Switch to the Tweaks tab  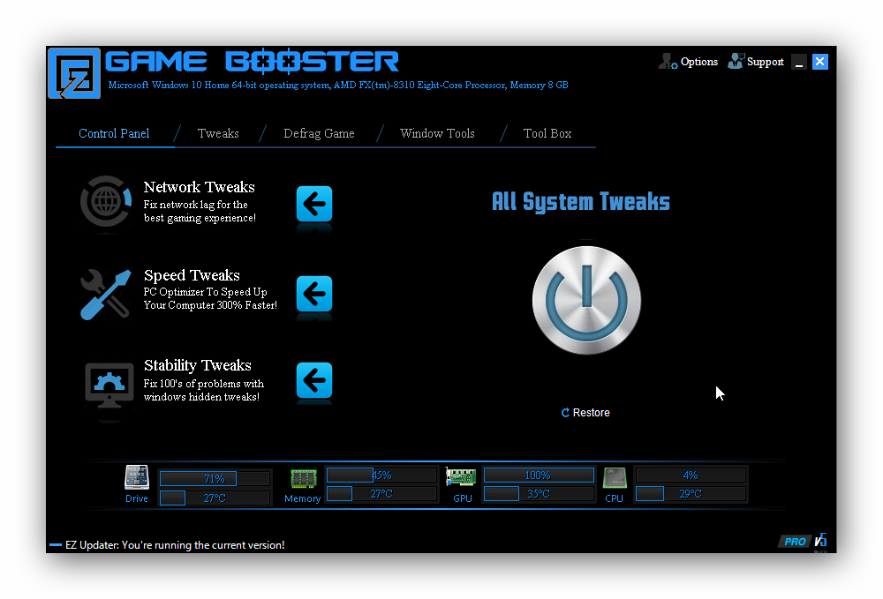(x=218, y=134)
